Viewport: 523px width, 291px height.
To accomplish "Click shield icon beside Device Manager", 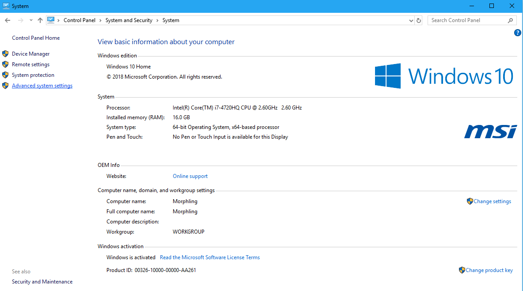I will 5,54.
